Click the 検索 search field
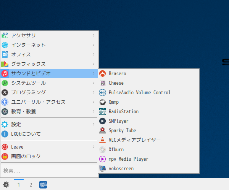Viewport: 229px width, 190px height. coord(49,171)
